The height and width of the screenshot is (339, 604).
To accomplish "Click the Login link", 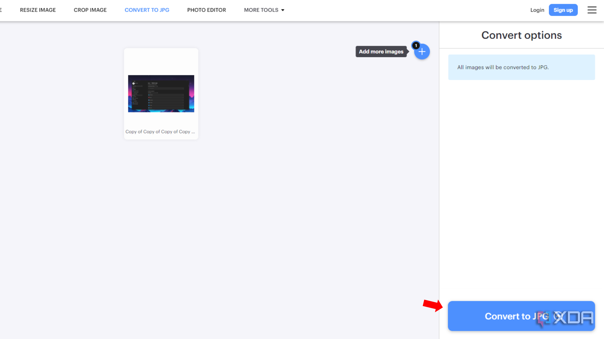I will (x=537, y=10).
